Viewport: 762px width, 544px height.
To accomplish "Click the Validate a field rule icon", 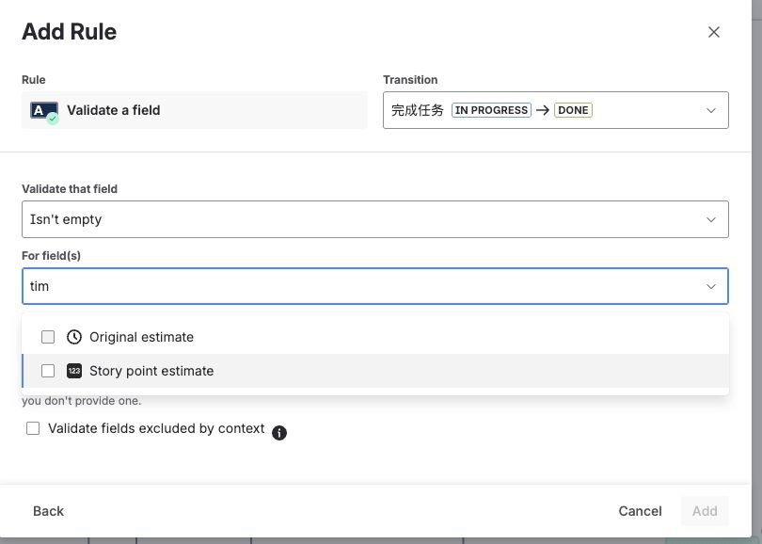I will click(44, 111).
